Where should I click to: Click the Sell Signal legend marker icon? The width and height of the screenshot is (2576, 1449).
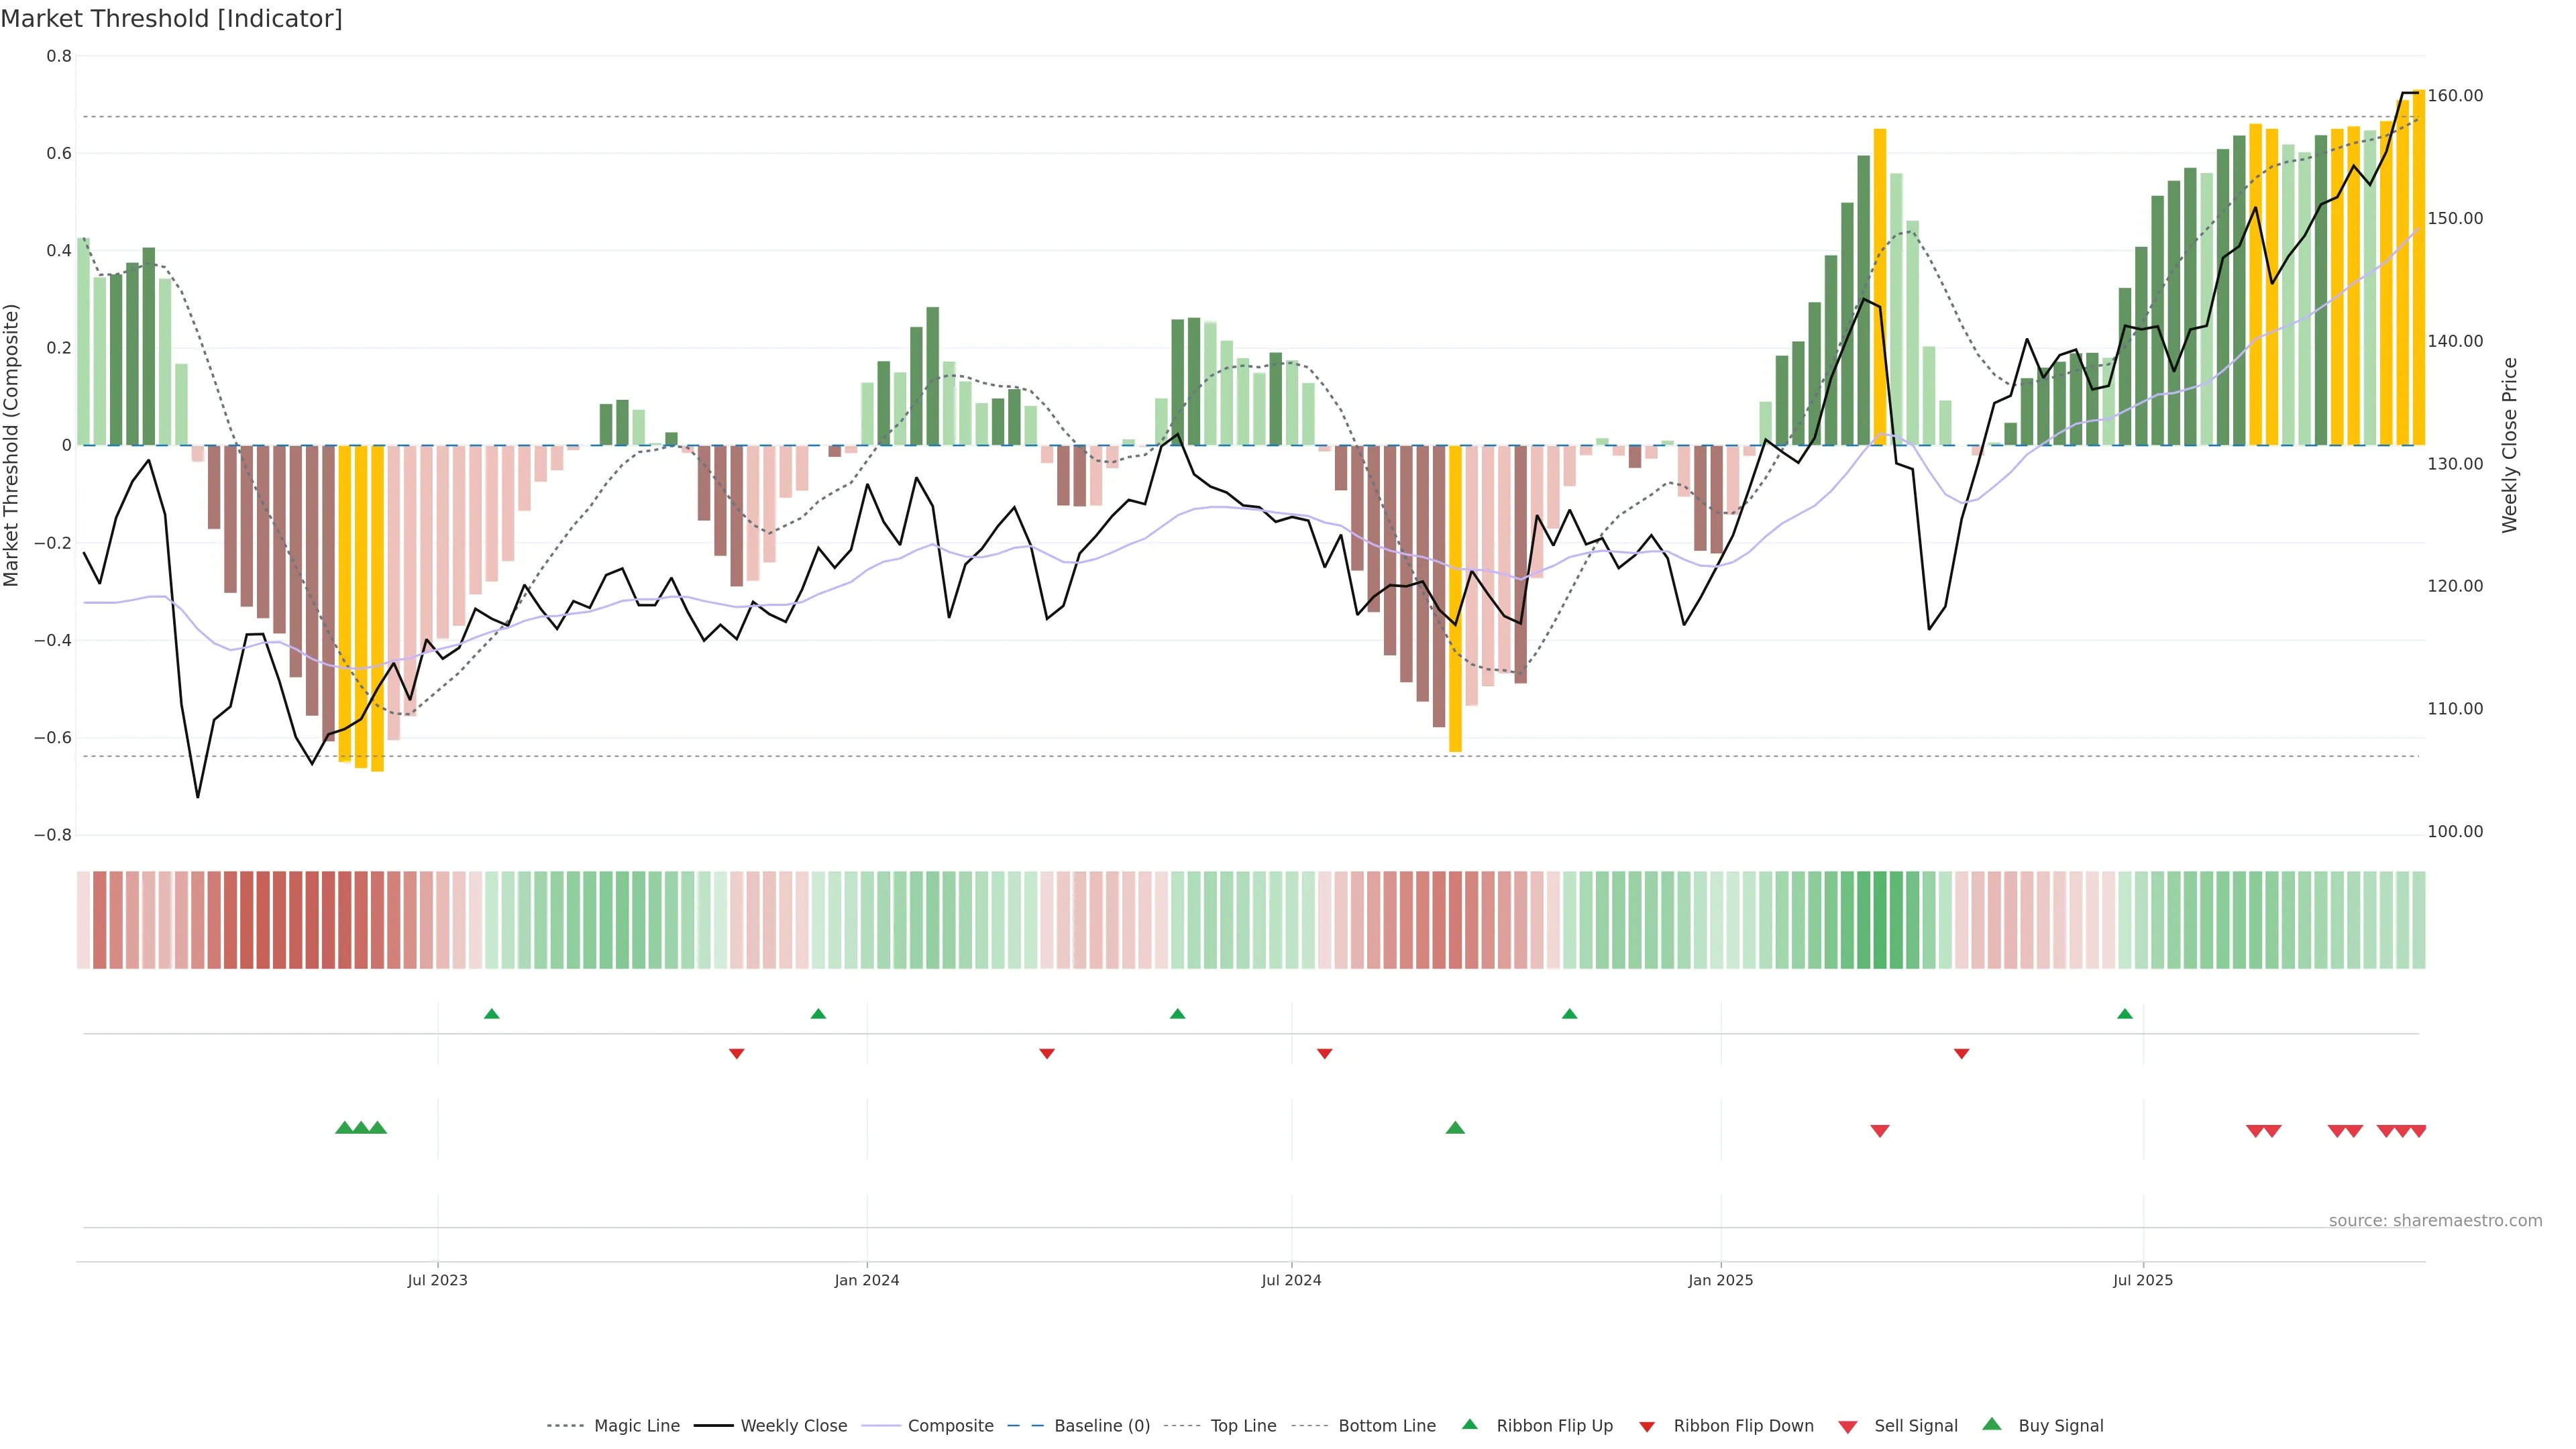pos(1847,1426)
